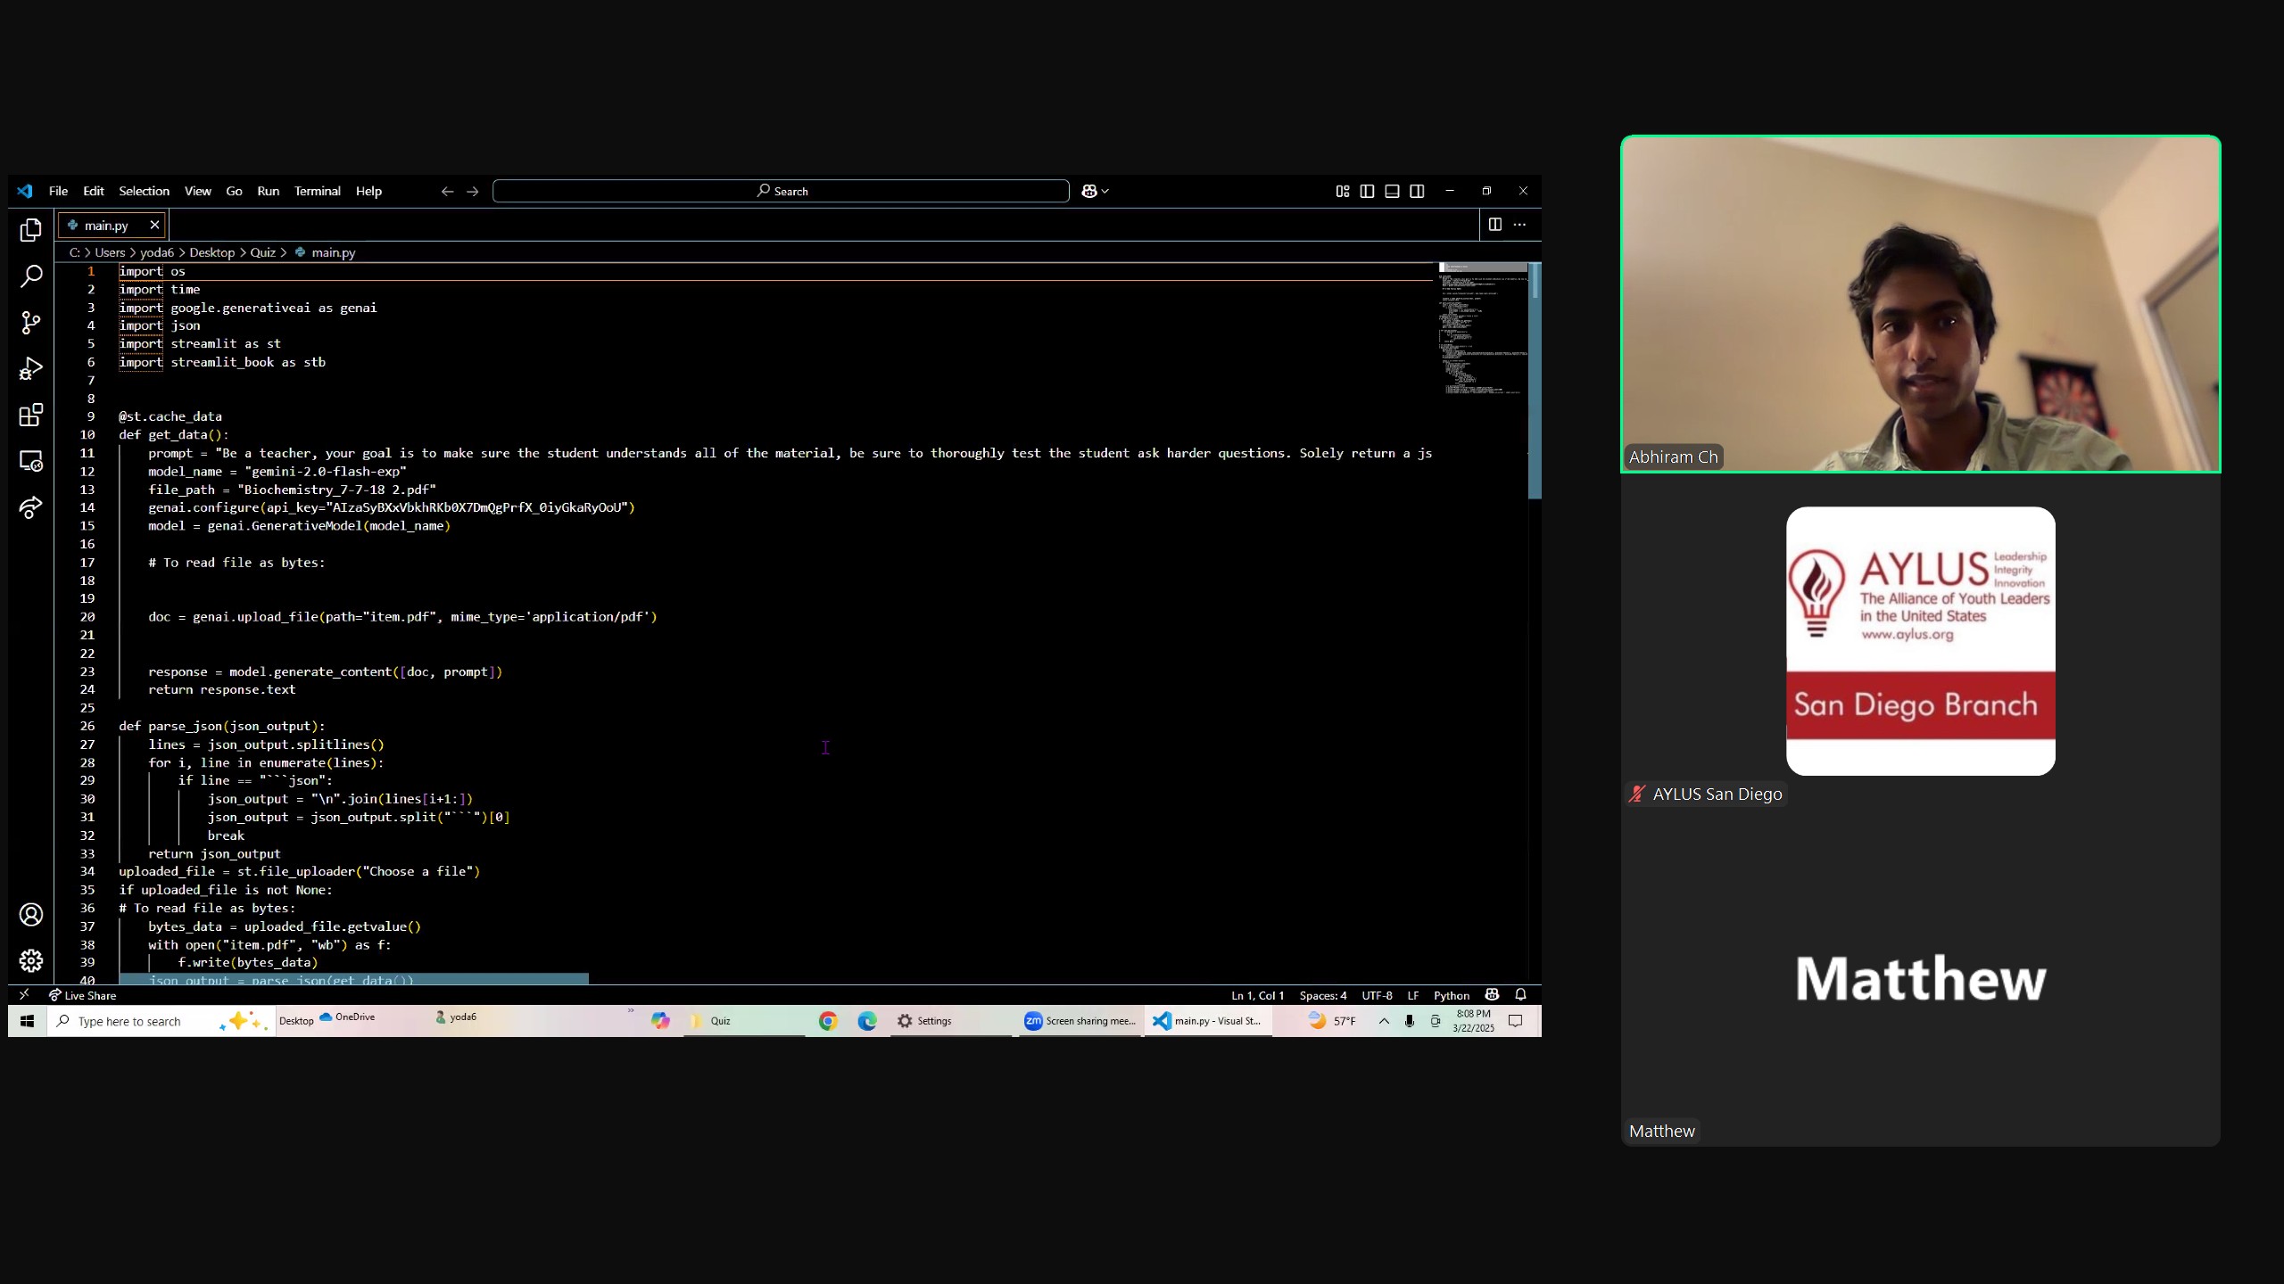
Task: Split the editor to the right
Action: (x=1495, y=225)
